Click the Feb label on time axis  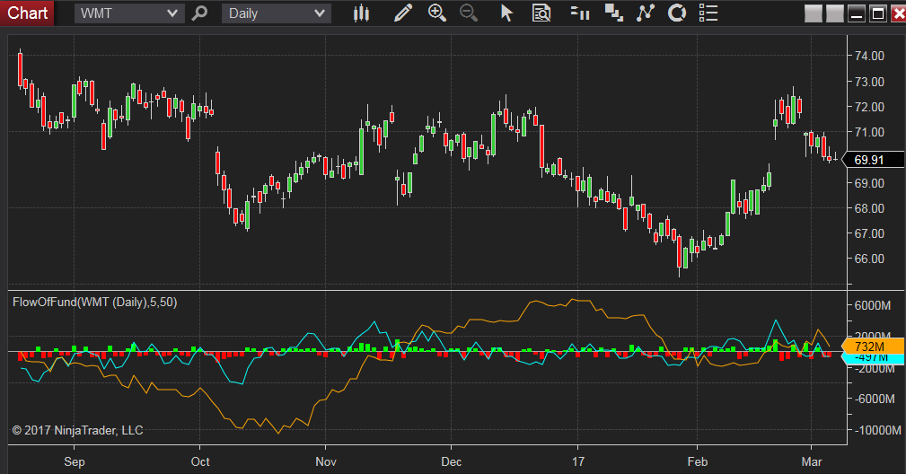(698, 461)
